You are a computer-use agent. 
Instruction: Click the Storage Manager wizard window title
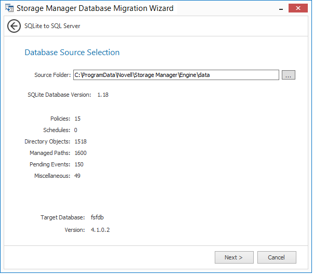pos(95,8)
